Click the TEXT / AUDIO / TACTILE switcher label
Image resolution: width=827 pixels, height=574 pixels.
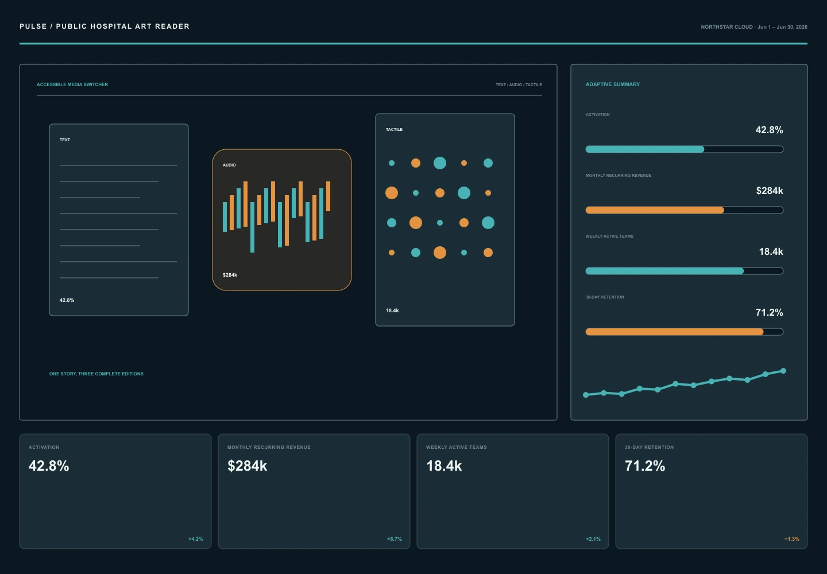coord(519,84)
